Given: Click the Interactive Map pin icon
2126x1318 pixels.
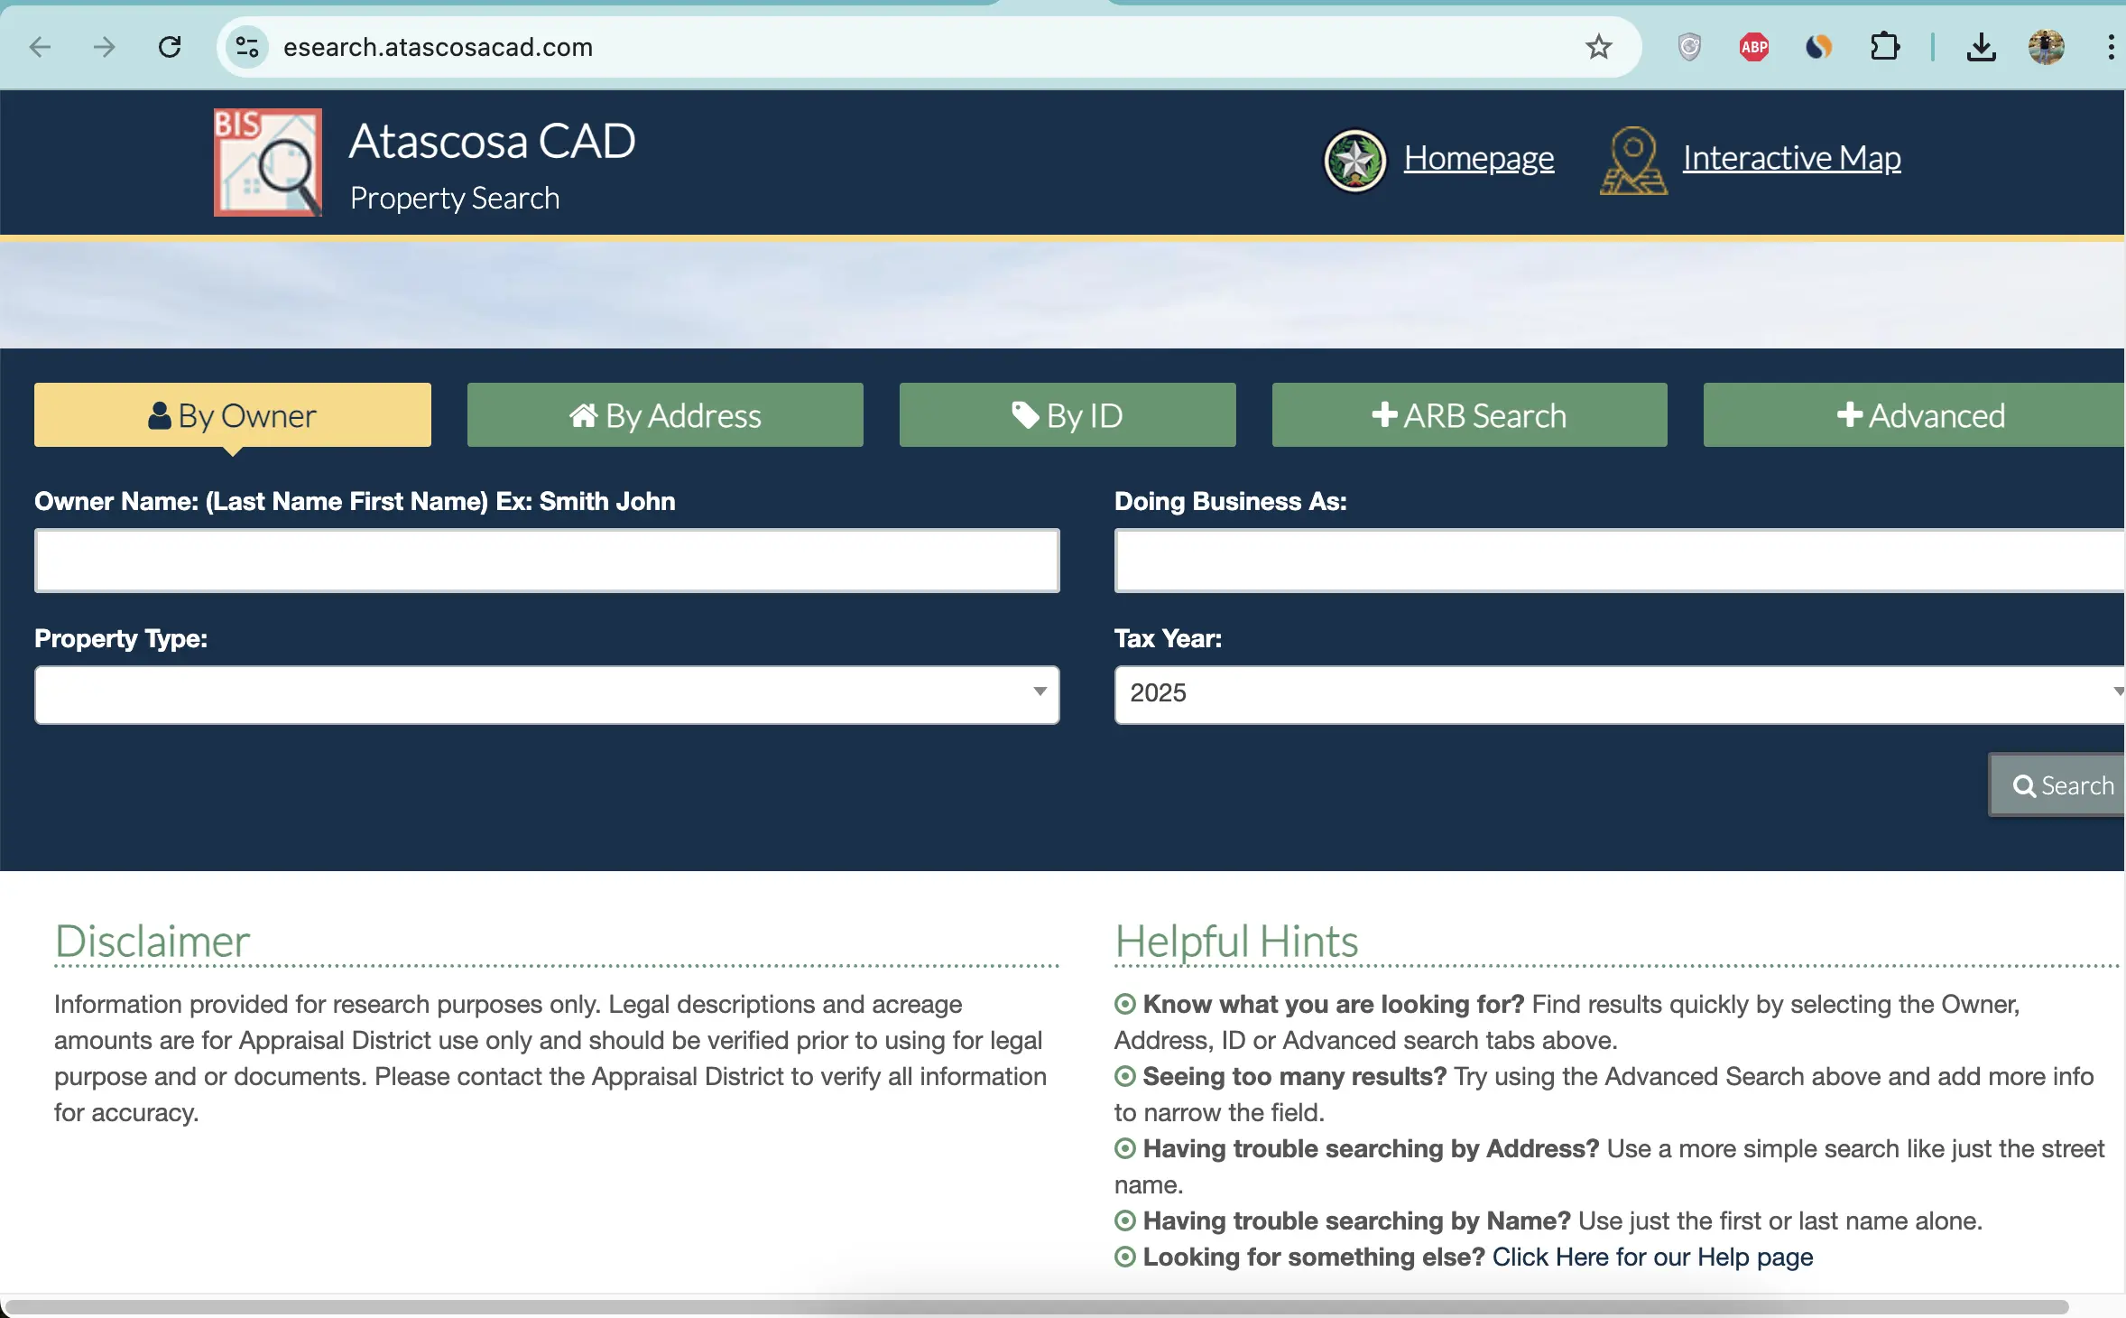Looking at the screenshot, I should (x=1632, y=160).
